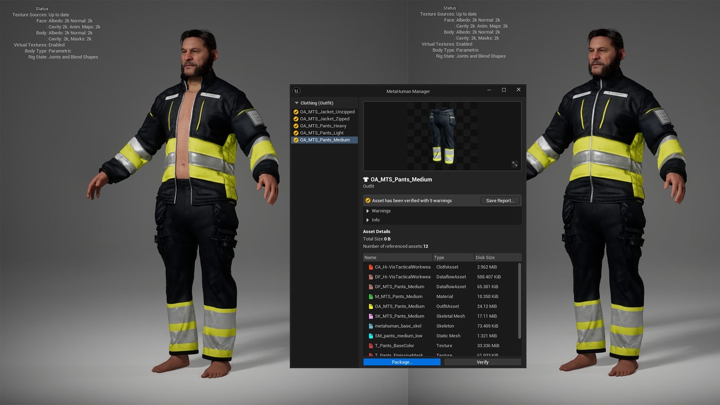The image size is (720, 405).
Task: Click the asset table vertical scrollbar
Action: 519,301
